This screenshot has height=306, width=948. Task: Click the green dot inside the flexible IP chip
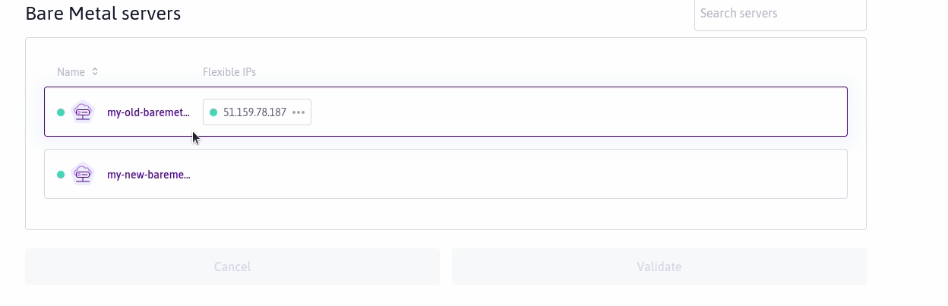(x=213, y=112)
